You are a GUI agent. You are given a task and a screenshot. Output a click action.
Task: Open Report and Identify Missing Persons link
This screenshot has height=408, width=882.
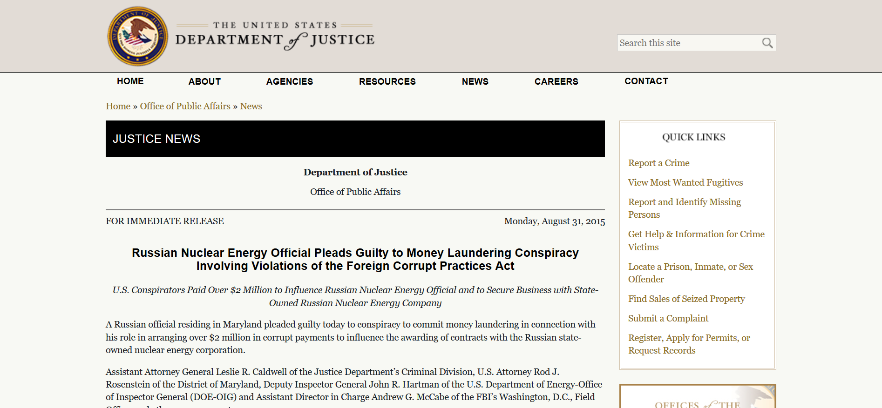(x=685, y=208)
